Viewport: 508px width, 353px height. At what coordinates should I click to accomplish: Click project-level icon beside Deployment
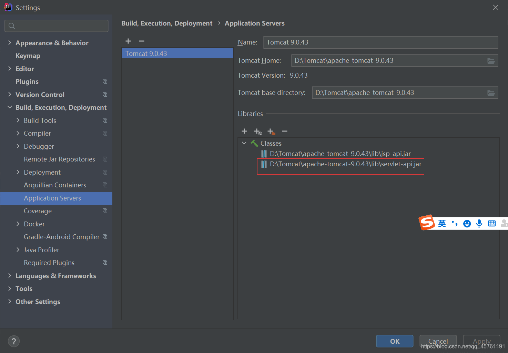tap(105, 172)
